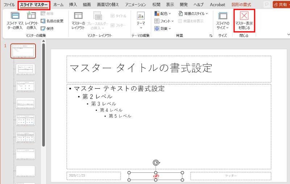
Task: Click the thumbnail pane scrollbar
Action: 43,95
